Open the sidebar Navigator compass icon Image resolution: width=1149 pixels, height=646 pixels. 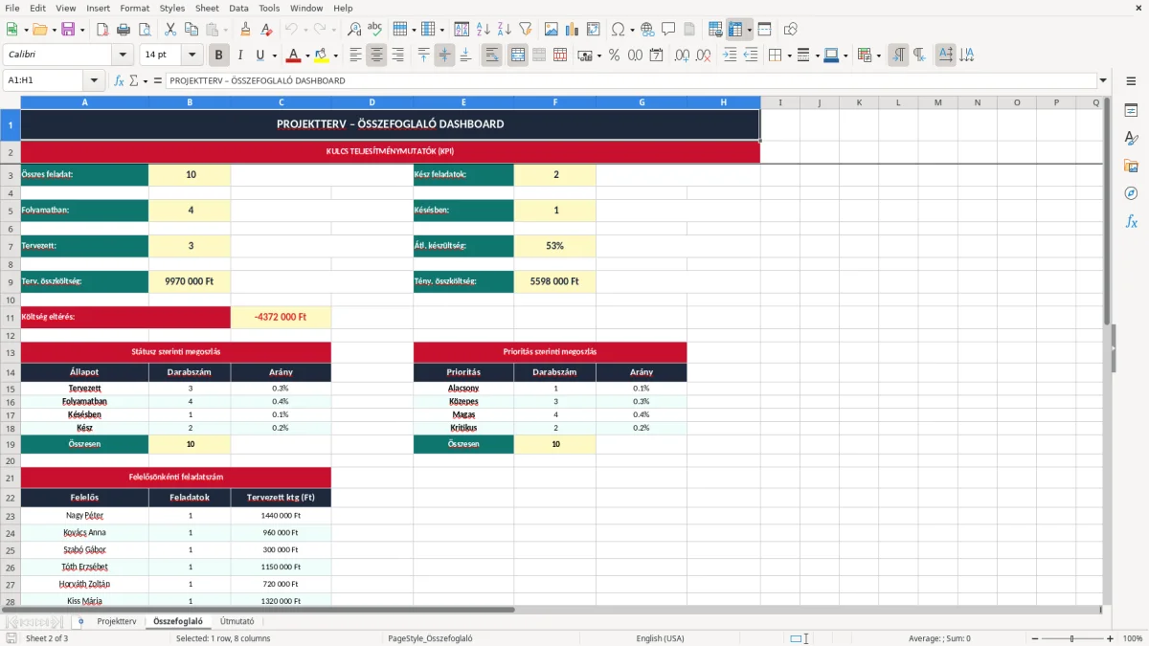pos(1131,194)
